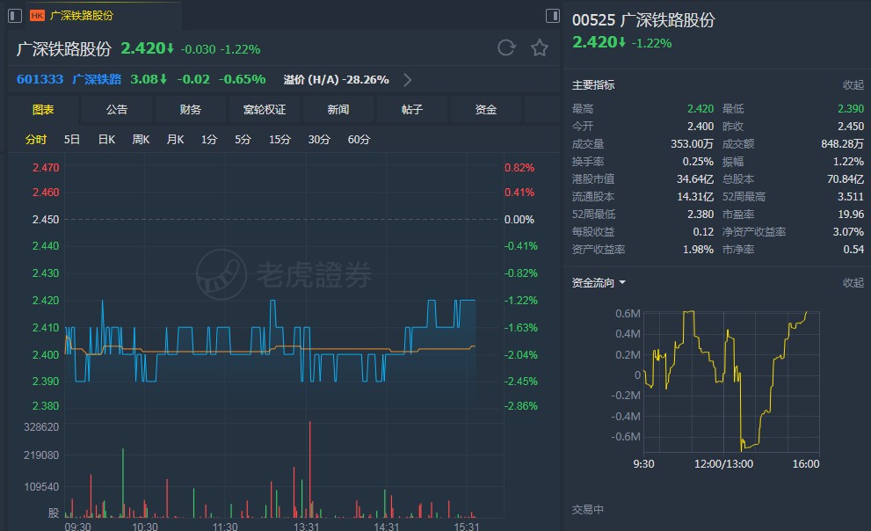Select the 1分 chart interval

click(209, 140)
